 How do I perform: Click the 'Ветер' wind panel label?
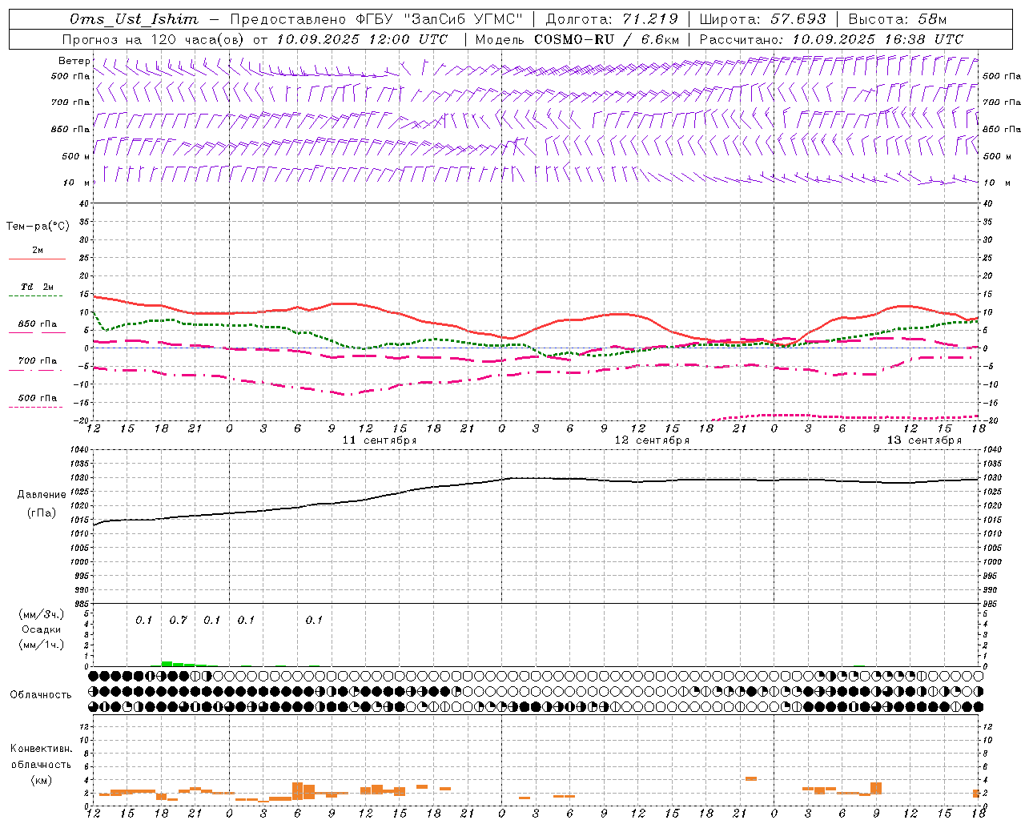[74, 61]
